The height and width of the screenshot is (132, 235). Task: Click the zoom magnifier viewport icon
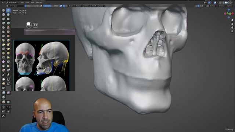point(232,20)
